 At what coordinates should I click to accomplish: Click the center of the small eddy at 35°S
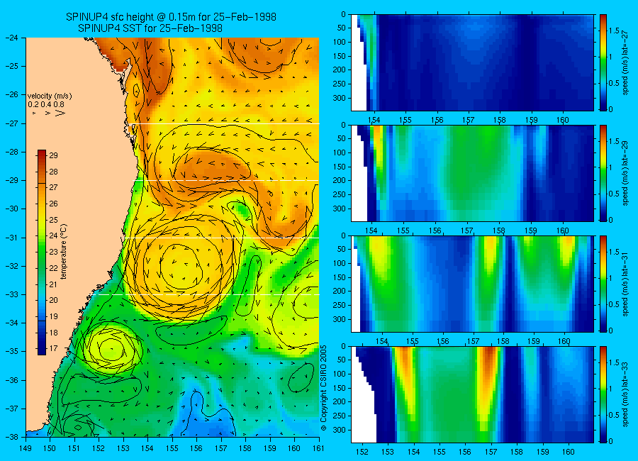pyautogui.click(x=111, y=349)
